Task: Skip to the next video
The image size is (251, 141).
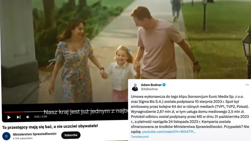Action: 18,117
